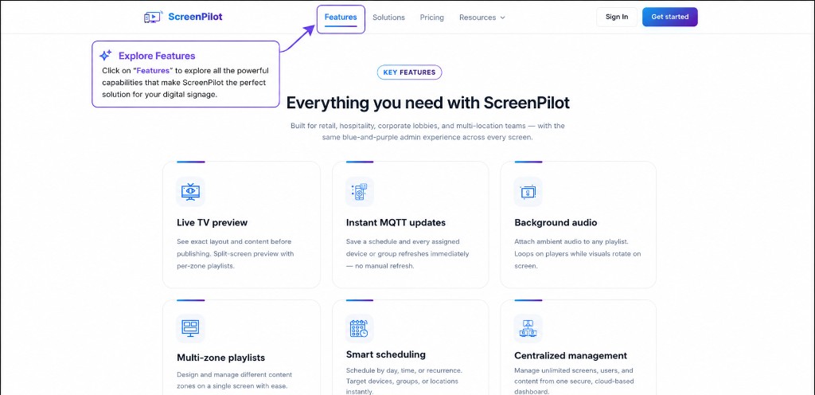815x395 pixels.
Task: Click the Sign In button
Action: point(617,18)
